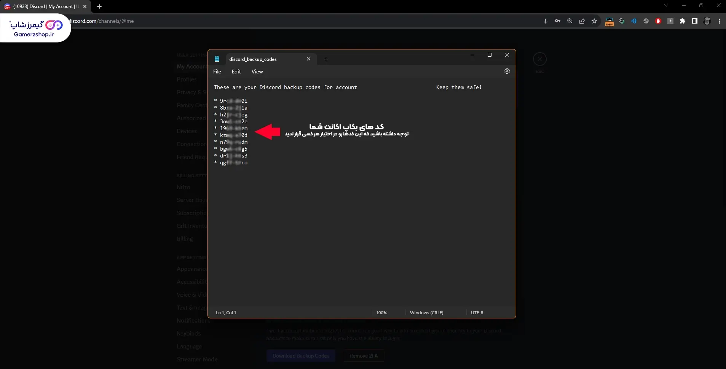Open Notepad settings gear icon
726x369 pixels.
point(507,71)
